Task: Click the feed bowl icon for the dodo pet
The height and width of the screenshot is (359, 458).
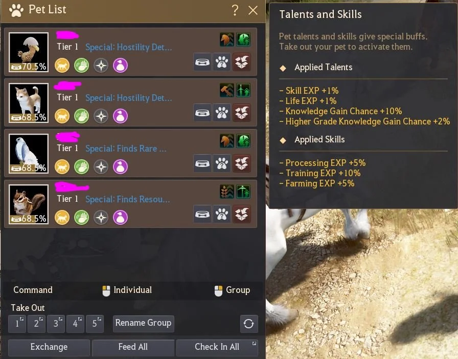Action: [x=202, y=62]
